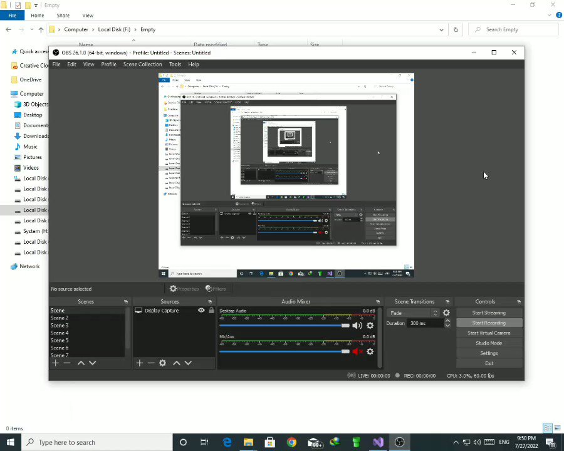Mute Desktop Audio speaker icon
Screen dimensions: 564x451
[357, 326]
